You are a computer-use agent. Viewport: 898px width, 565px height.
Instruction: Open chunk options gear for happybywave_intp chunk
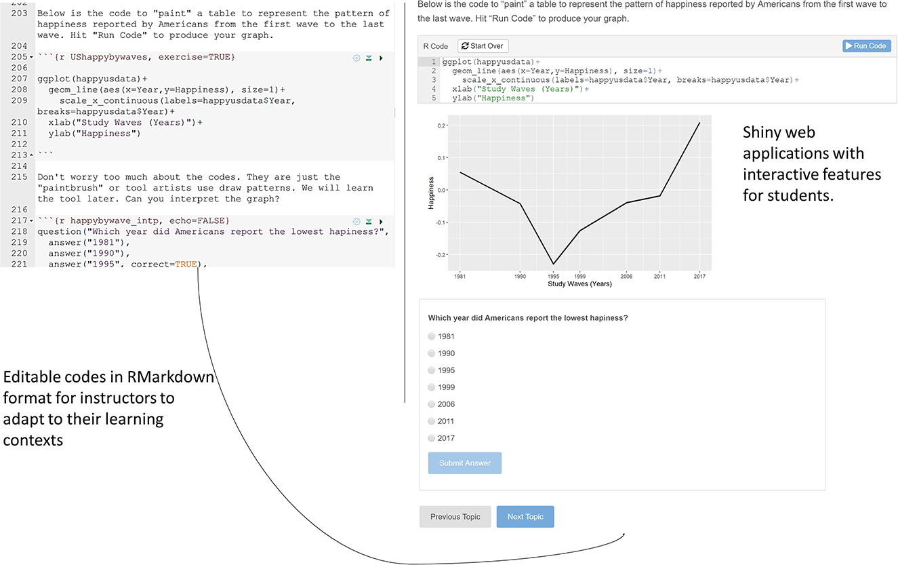pos(356,221)
